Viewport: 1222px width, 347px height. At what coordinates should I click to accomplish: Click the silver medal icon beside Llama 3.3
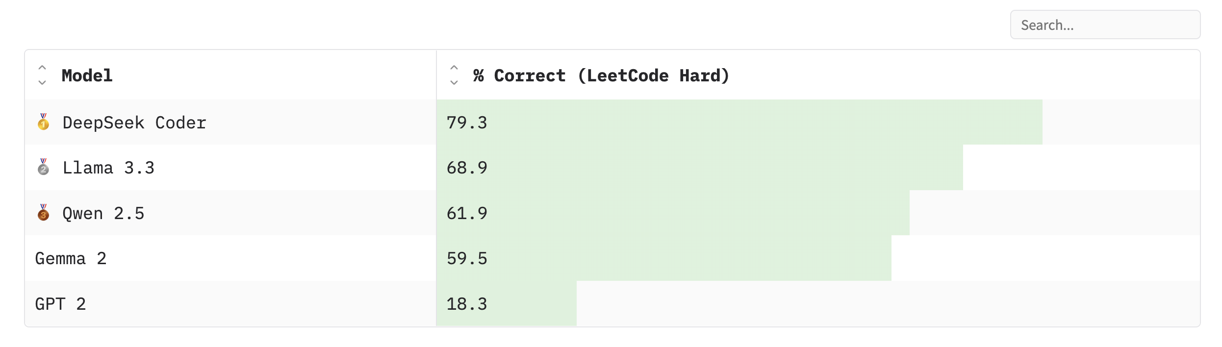(x=43, y=168)
